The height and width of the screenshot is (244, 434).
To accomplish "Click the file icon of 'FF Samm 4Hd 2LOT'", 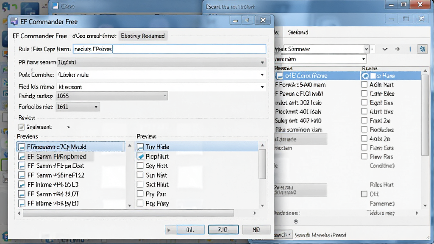I will click(22, 194).
